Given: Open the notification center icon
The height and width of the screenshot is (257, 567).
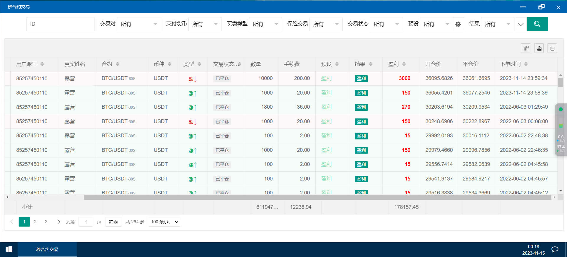Looking at the screenshot, I should [555, 249].
